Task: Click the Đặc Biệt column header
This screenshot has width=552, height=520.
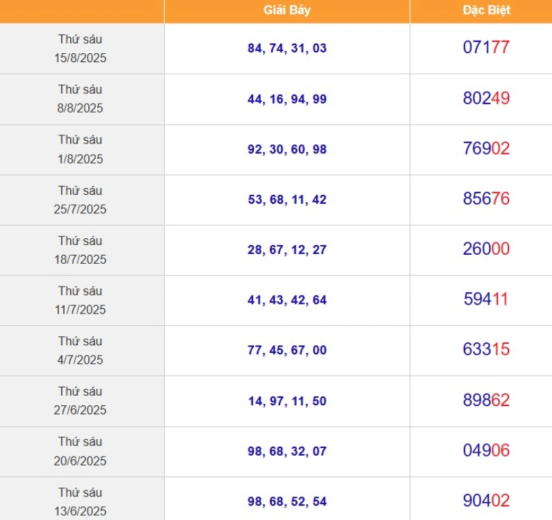Action: click(486, 10)
